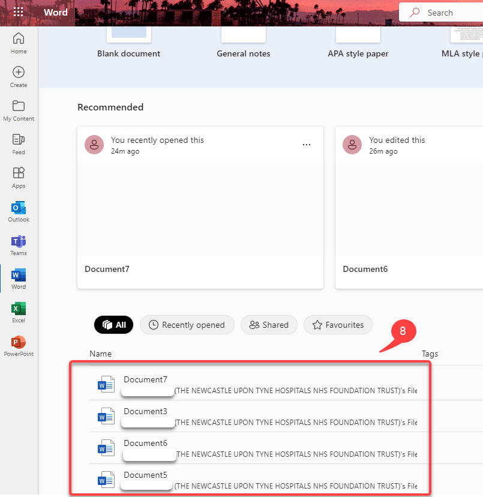Open the app launcher waffle menu
The width and height of the screenshot is (483, 497).
[x=19, y=12]
